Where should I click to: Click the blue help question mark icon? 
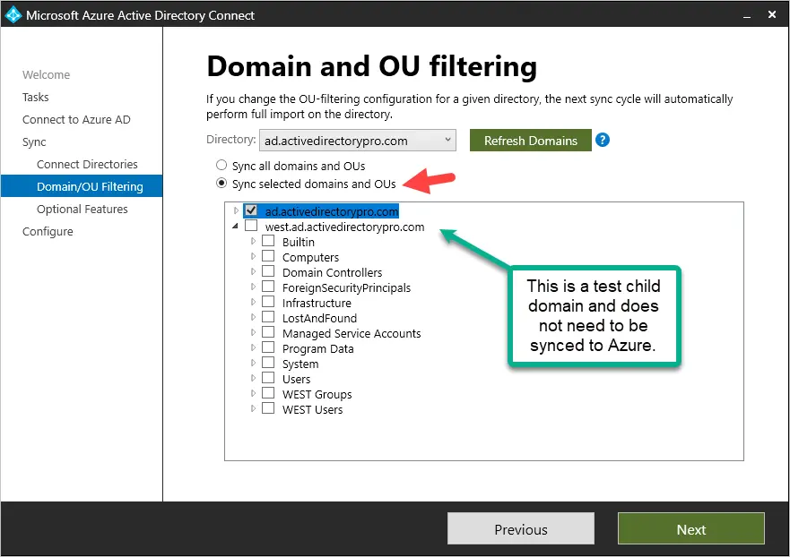point(602,140)
